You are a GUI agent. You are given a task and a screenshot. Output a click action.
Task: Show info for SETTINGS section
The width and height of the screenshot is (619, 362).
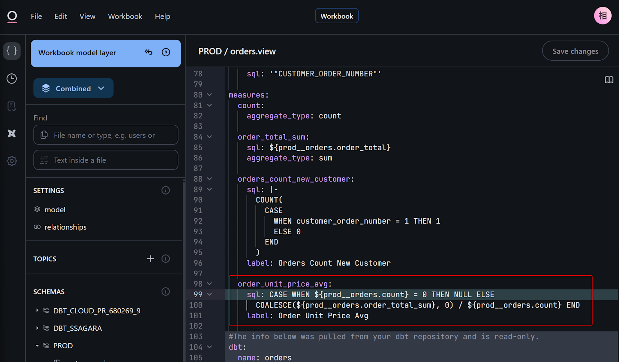coord(166,190)
